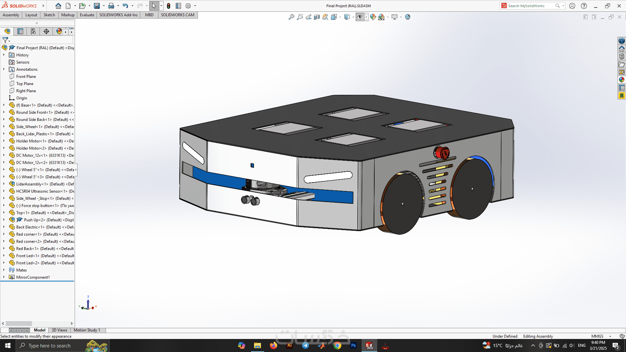Toggle the Hide/Show Items eye button
This screenshot has height=352, width=626.
tap(360, 17)
